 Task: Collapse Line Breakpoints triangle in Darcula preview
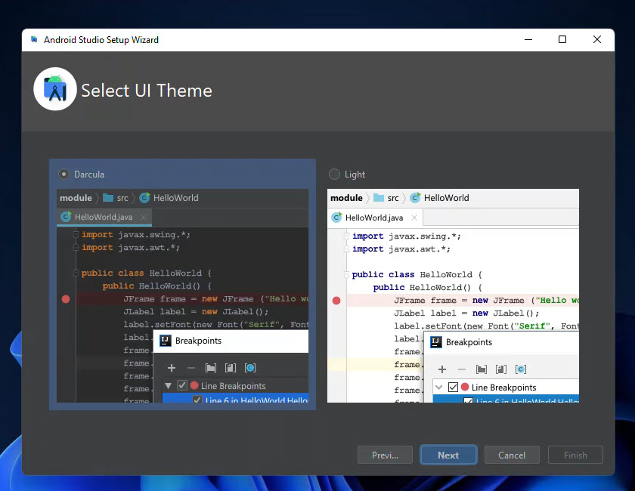click(168, 386)
